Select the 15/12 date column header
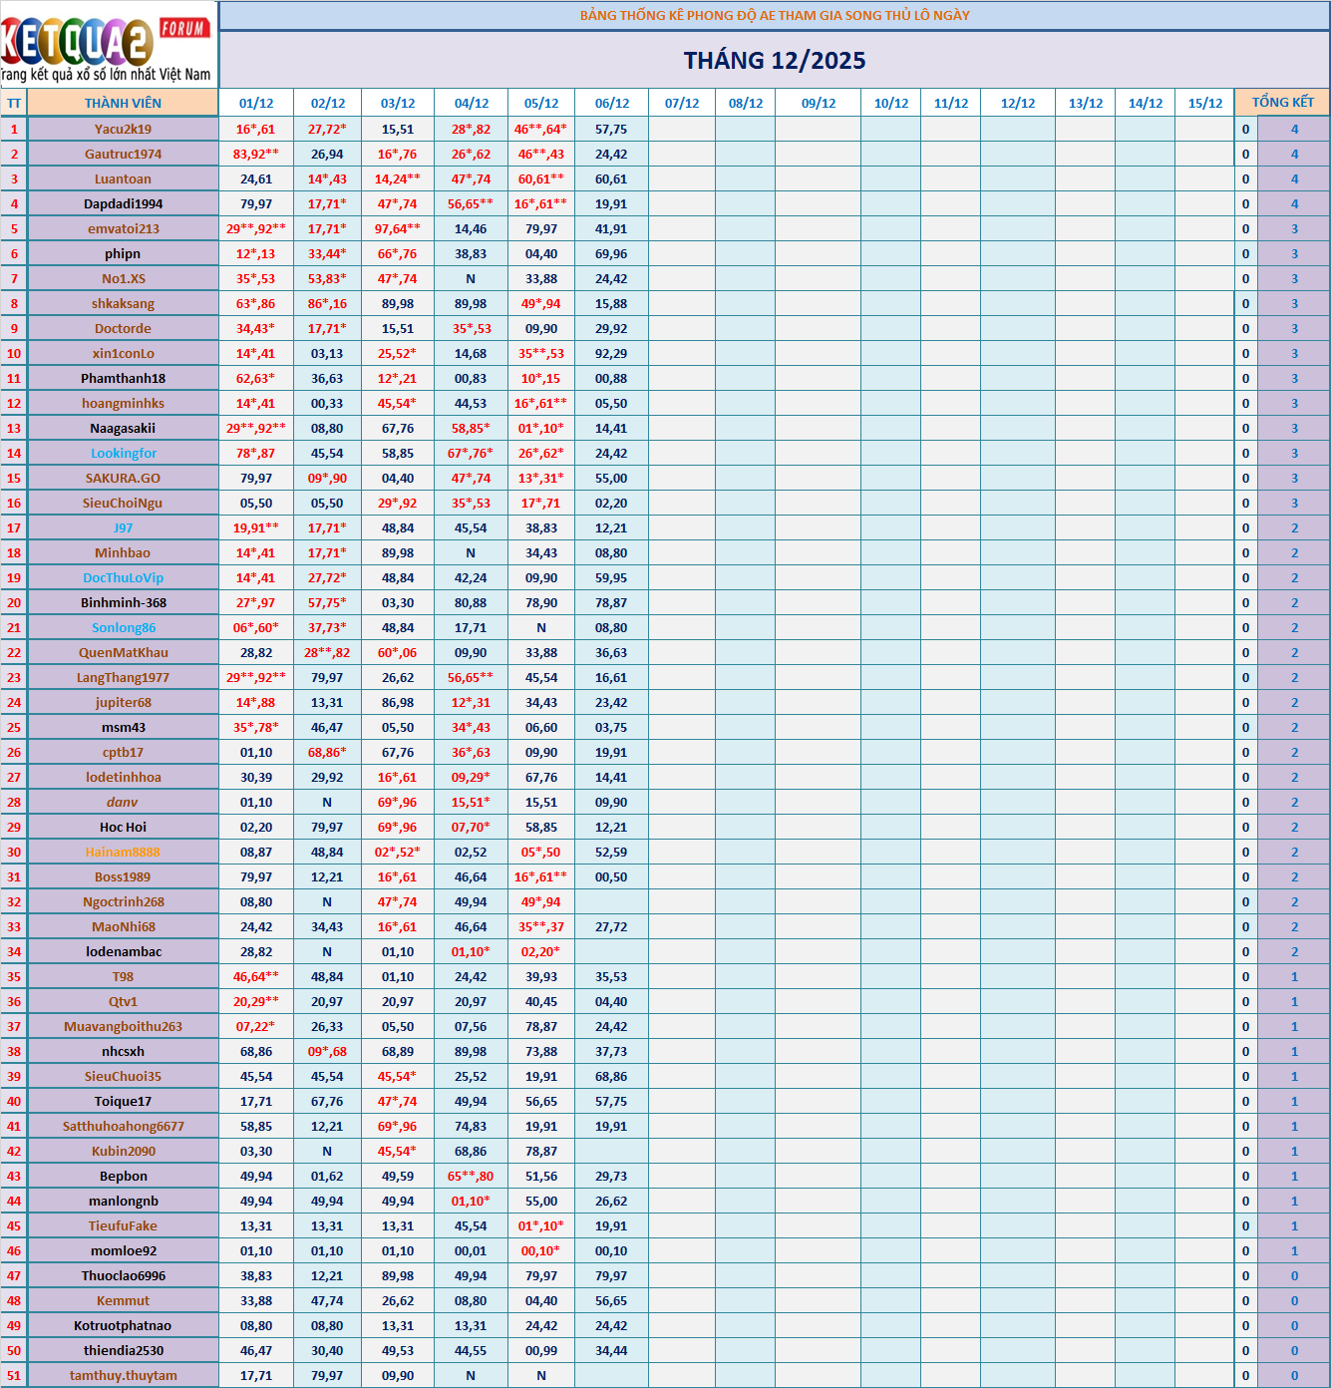Image resolution: width=1331 pixels, height=1388 pixels. 1204,103
